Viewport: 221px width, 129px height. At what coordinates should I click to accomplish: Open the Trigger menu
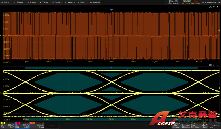[44, 2]
